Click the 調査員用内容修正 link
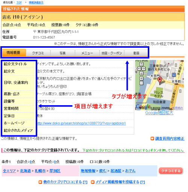 [170, 139]
